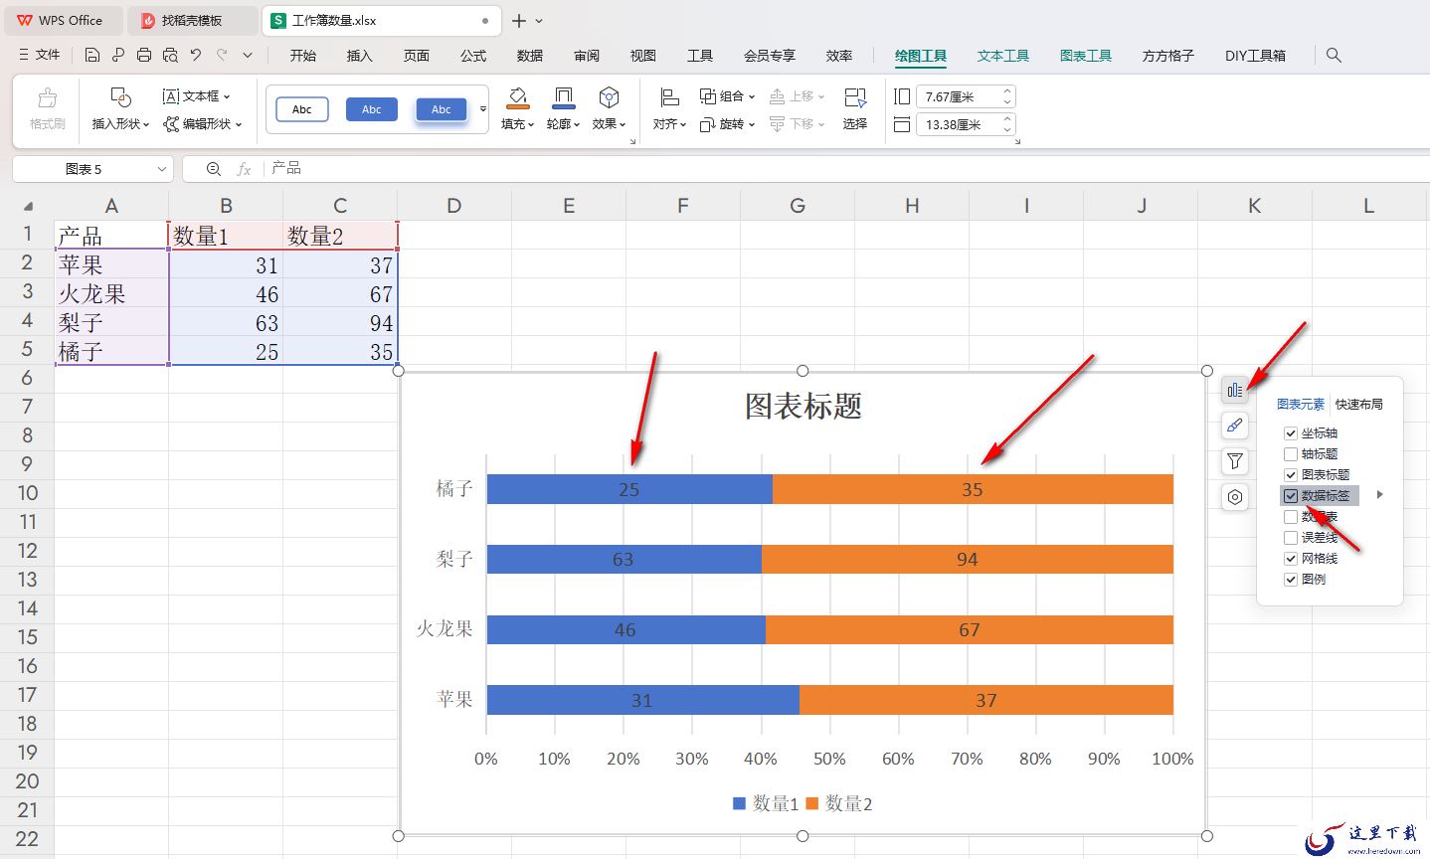Click the WPS Office home tab
The height and width of the screenshot is (859, 1430).
pyautogui.click(x=62, y=20)
